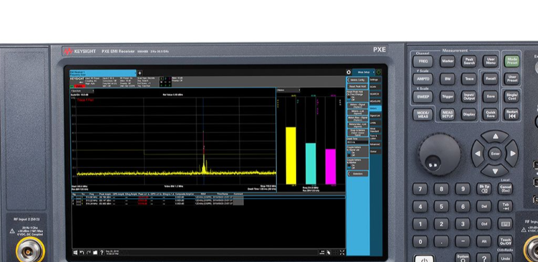This screenshot has width=538, height=262.
Task: Open the Meters window selector dropdown
Action: (x=288, y=90)
